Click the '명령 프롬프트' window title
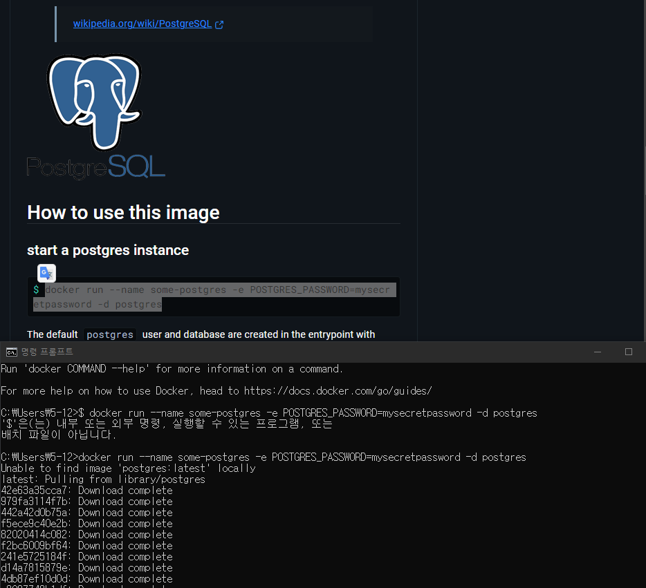 47,352
